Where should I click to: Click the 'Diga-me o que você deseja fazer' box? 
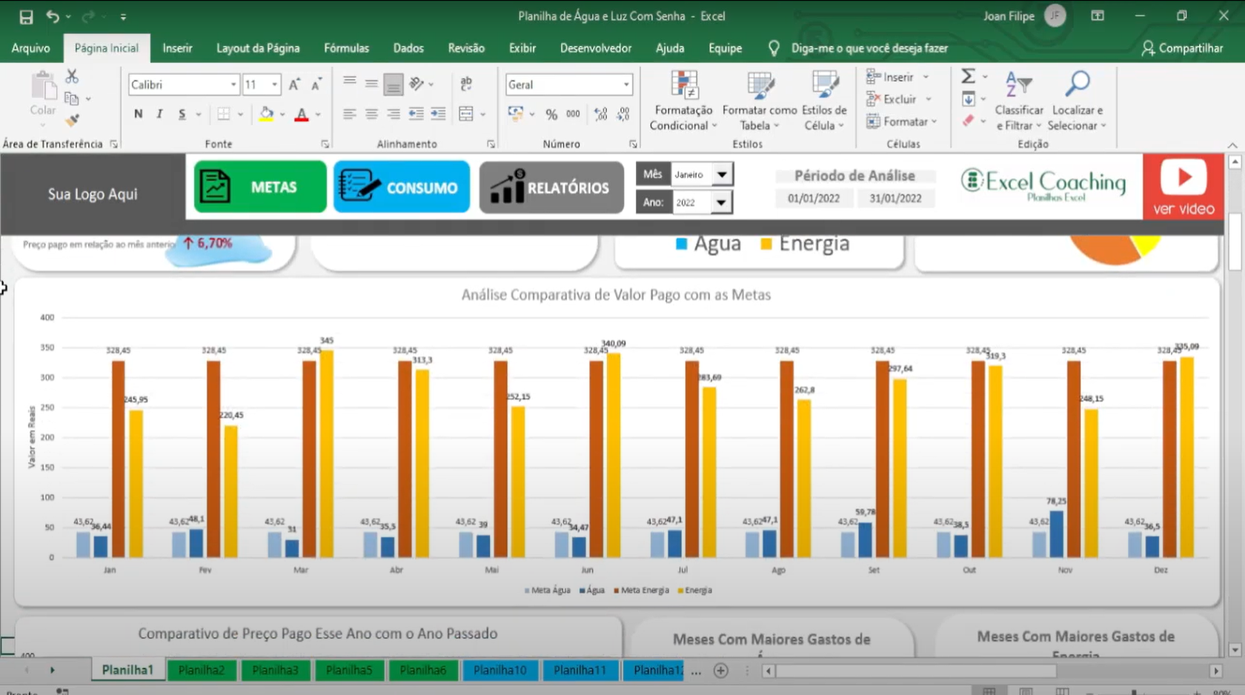(x=869, y=48)
